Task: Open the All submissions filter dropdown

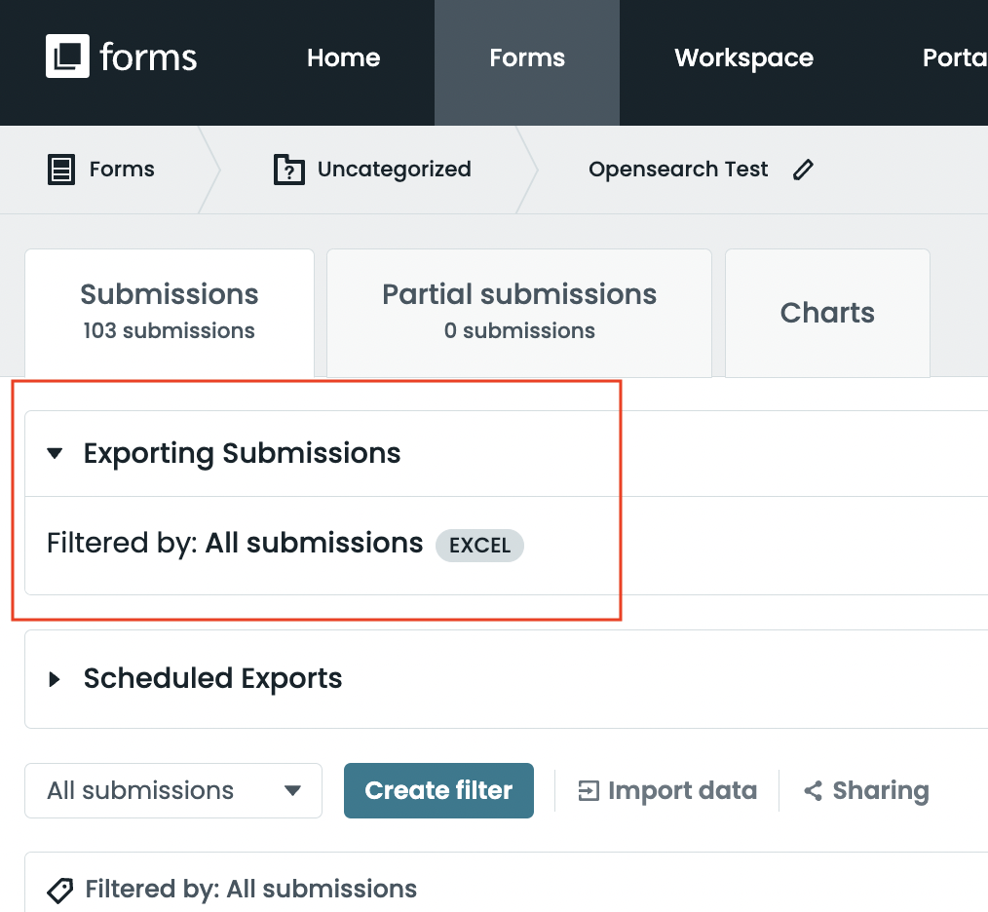Action: point(173,790)
